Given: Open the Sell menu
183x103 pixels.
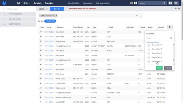Looking at the screenshot, I should [x=18, y=3].
